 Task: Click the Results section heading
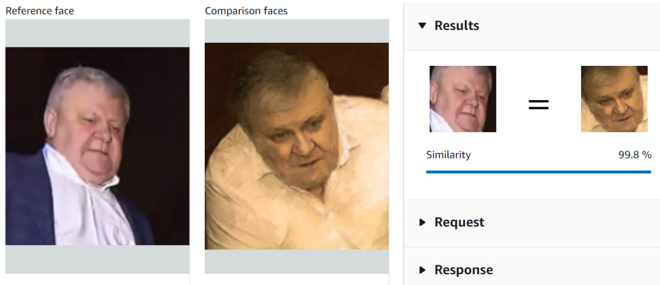pyautogui.click(x=456, y=26)
